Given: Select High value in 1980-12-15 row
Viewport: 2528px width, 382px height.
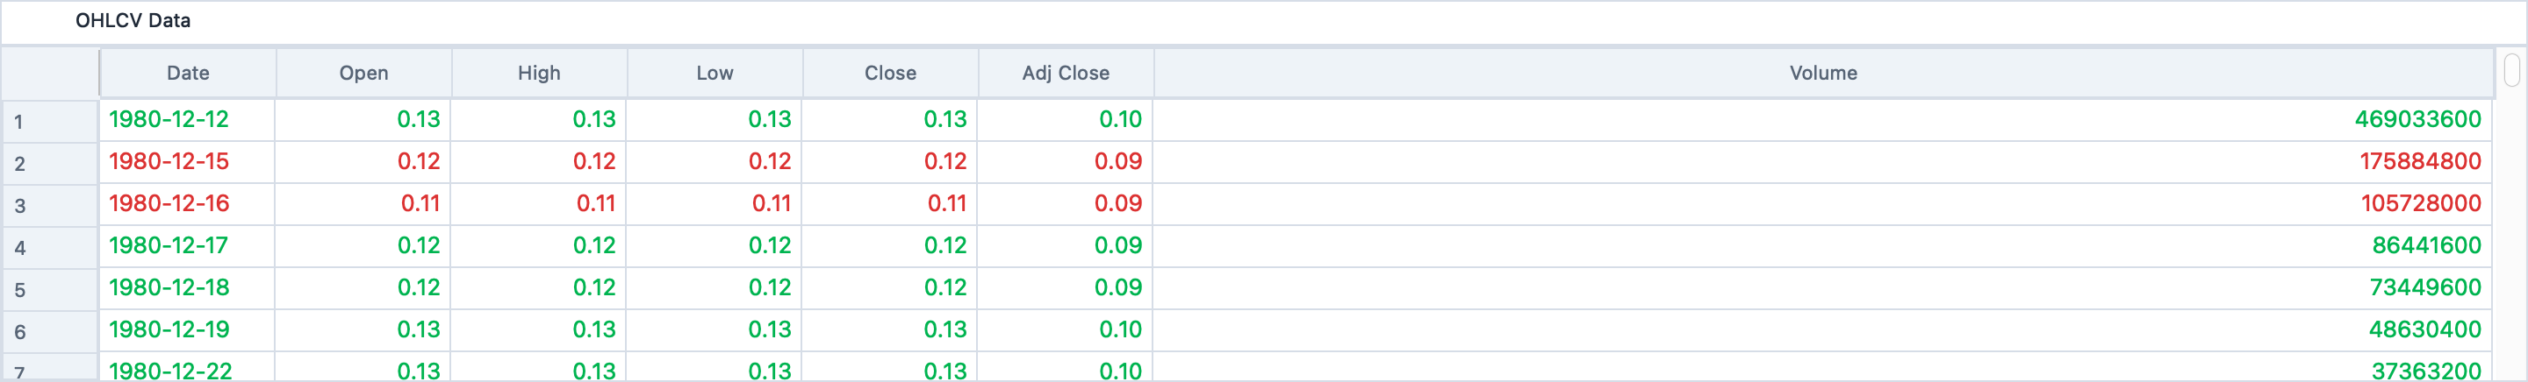Looking at the screenshot, I should click(x=539, y=161).
